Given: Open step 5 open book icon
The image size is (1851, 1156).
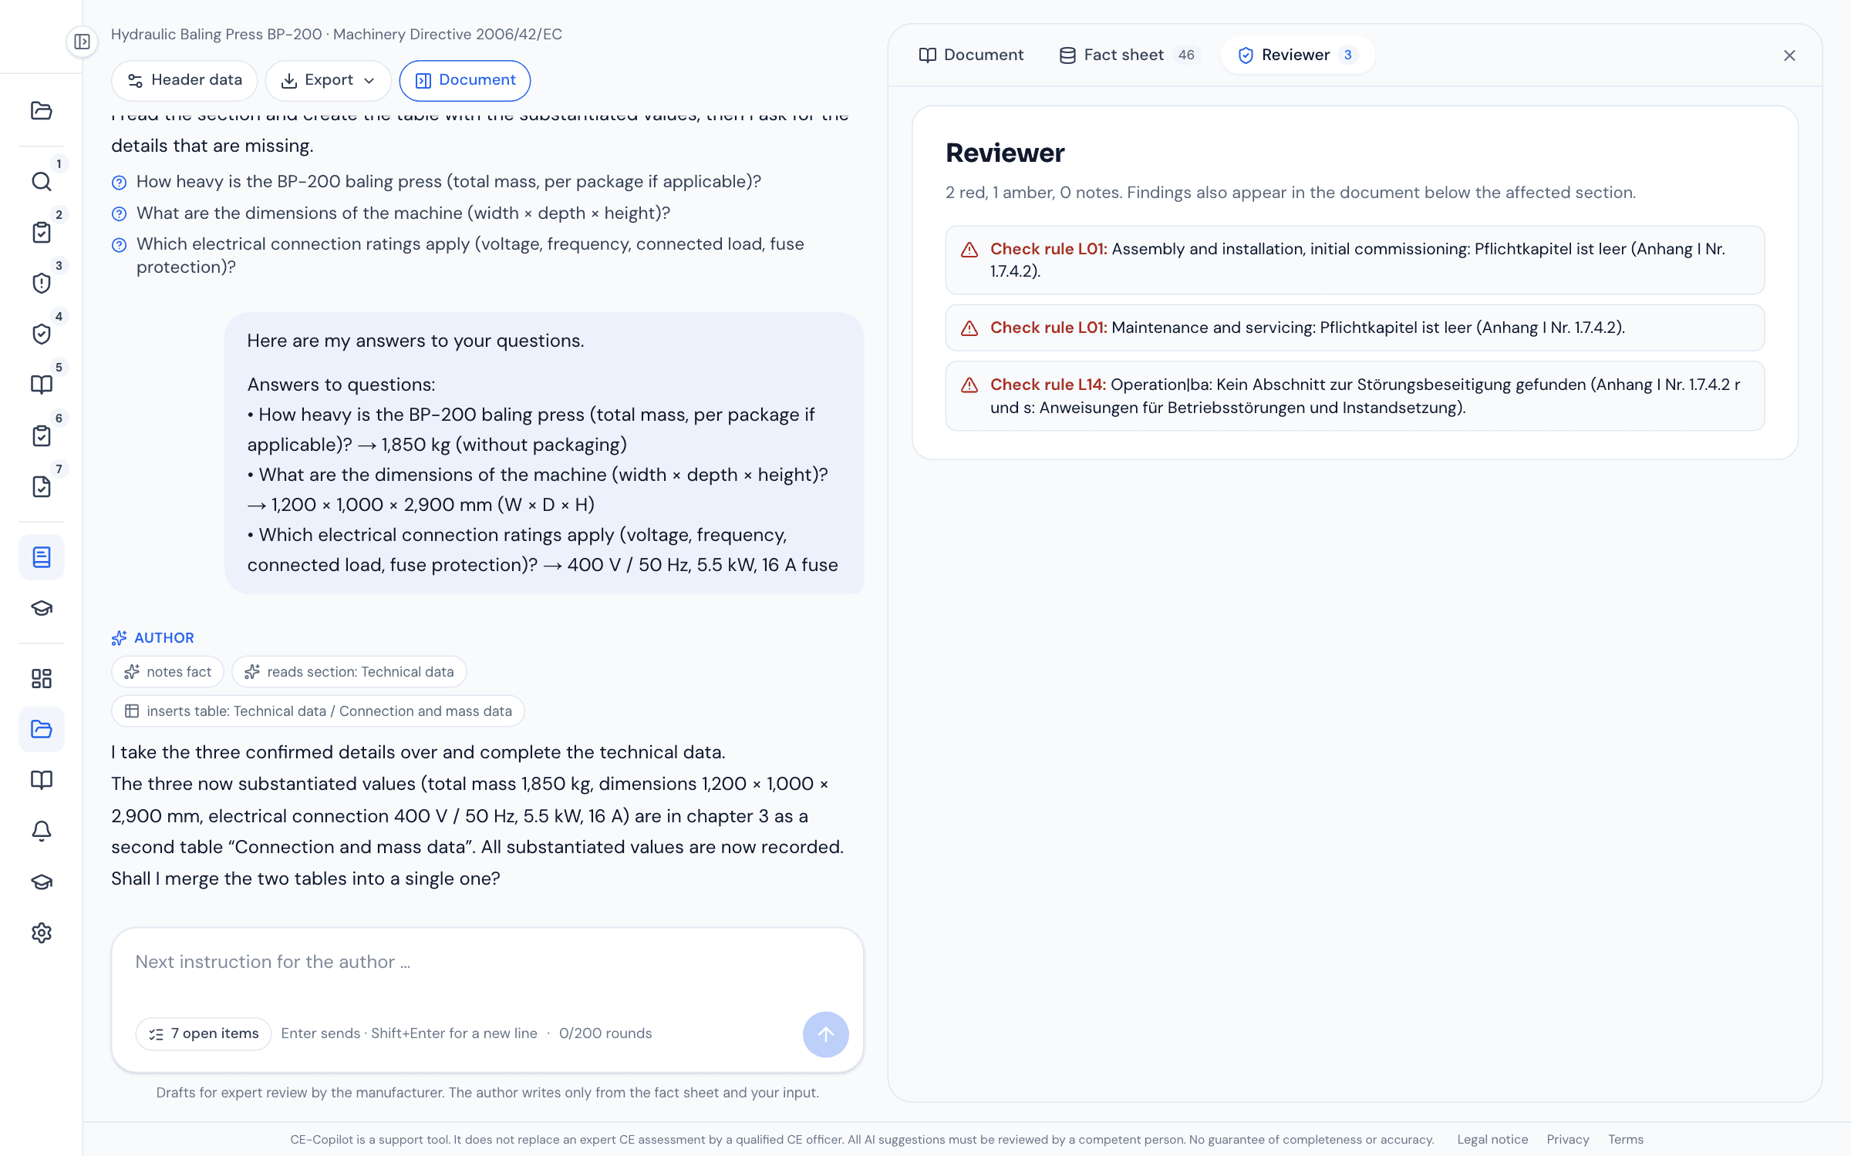Looking at the screenshot, I should (x=42, y=385).
